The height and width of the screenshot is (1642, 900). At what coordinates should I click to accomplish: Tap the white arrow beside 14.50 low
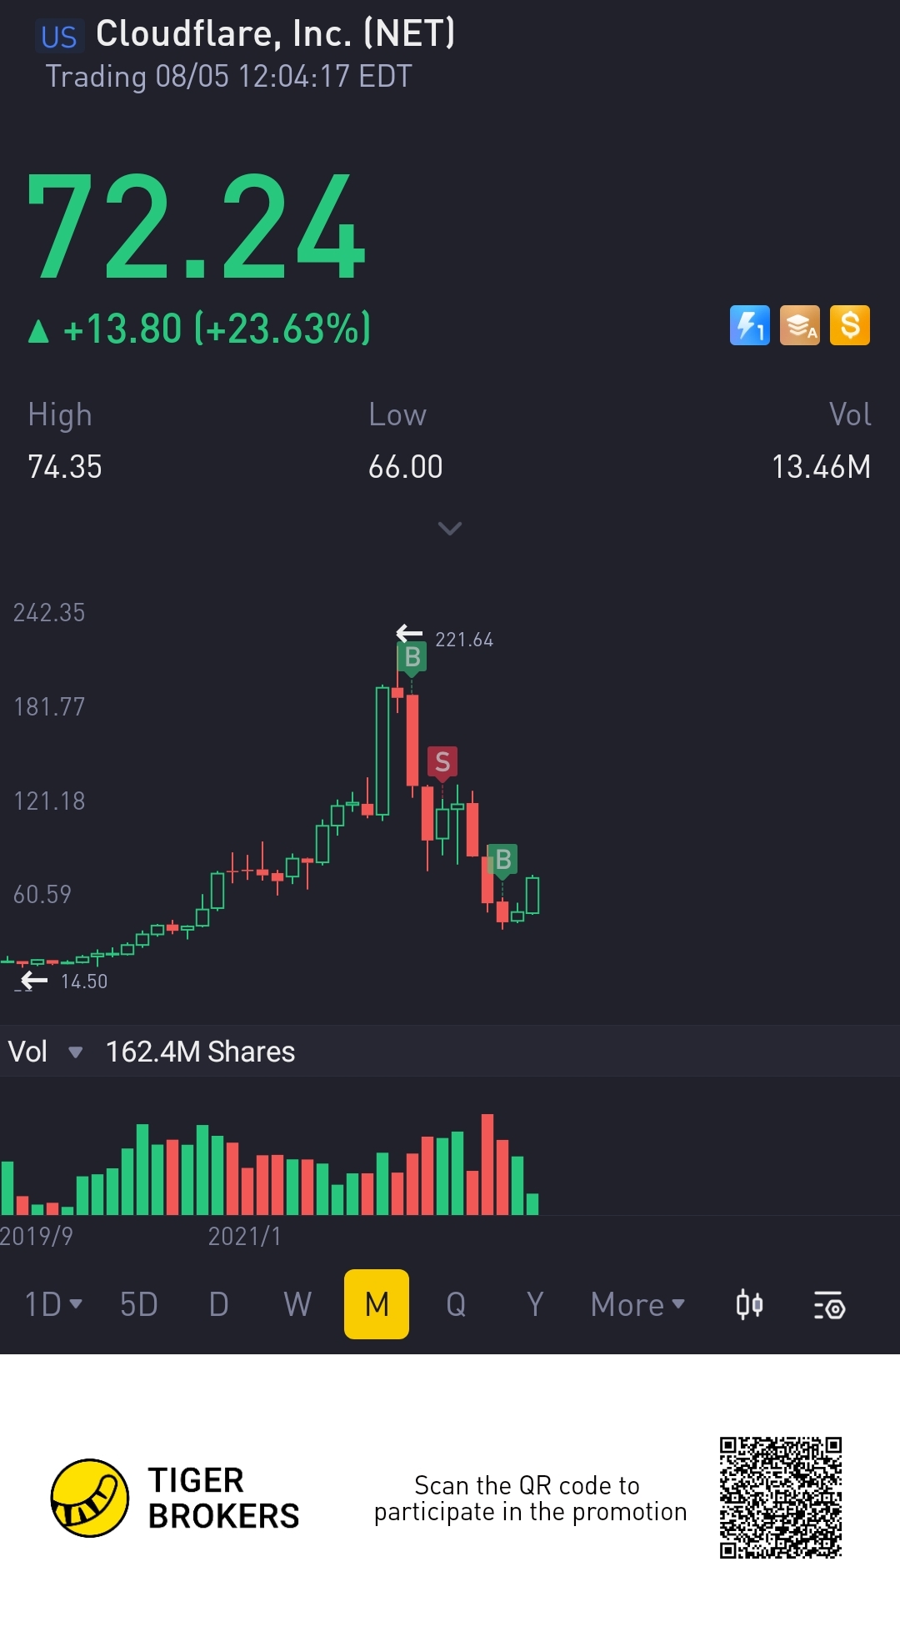pos(34,980)
